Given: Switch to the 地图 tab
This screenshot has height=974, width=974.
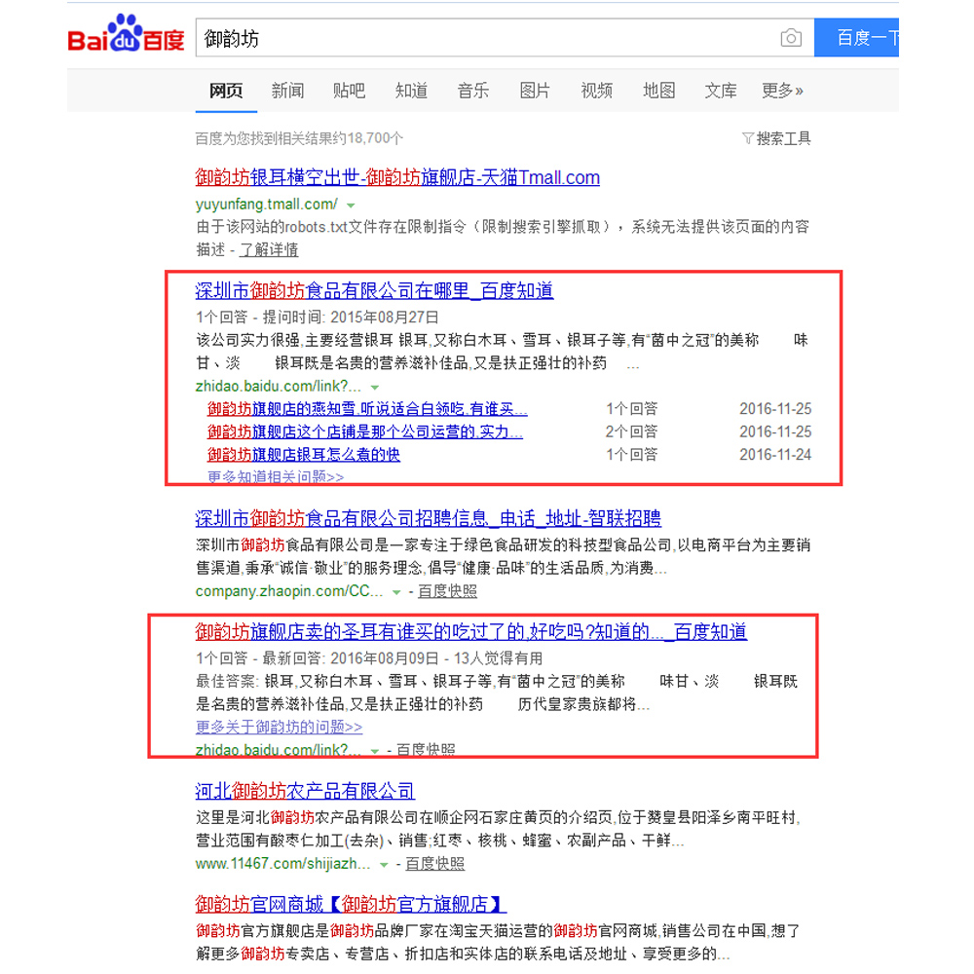Looking at the screenshot, I should point(659,91).
